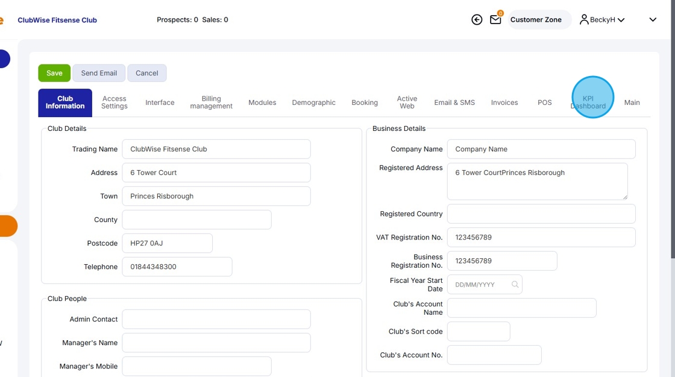
Task: Click the ClubWise Fitsense Club header link
Action: [57, 21]
